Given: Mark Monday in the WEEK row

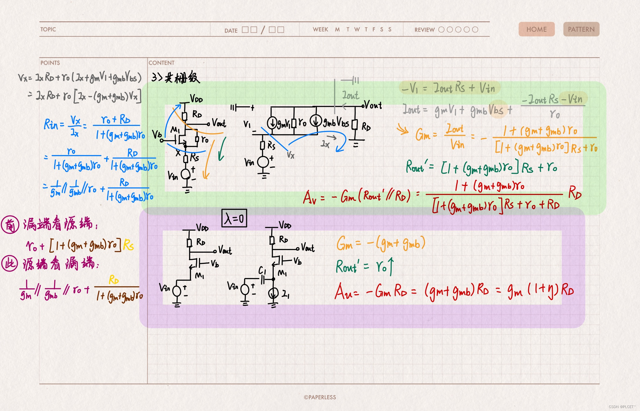Looking at the screenshot, I should tap(337, 29).
